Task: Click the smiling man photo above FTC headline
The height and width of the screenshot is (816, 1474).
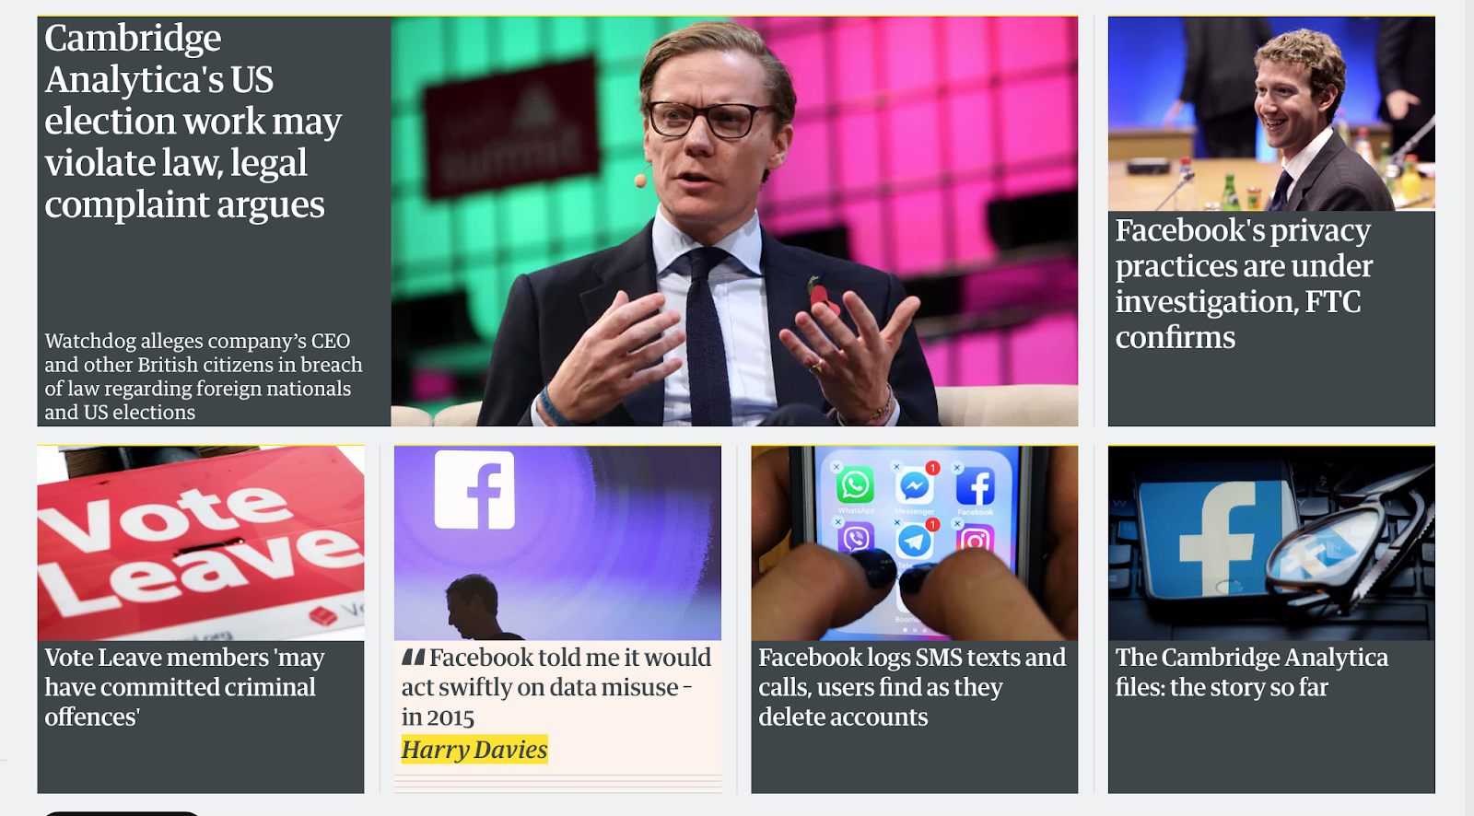Action: 1271,113
